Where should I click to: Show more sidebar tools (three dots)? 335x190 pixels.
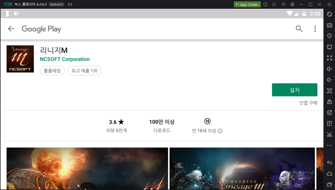pyautogui.click(x=329, y=145)
